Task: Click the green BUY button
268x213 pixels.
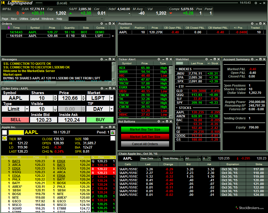Action: point(100,120)
